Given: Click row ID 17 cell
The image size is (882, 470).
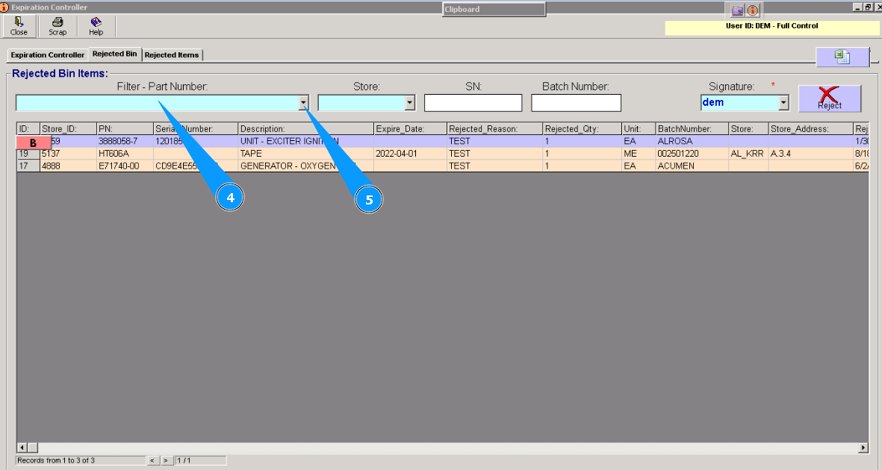Looking at the screenshot, I should [28, 166].
